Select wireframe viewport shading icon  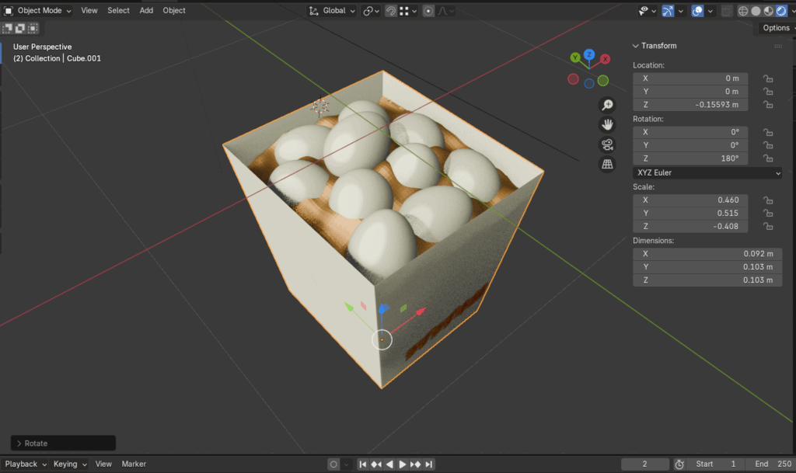(743, 11)
